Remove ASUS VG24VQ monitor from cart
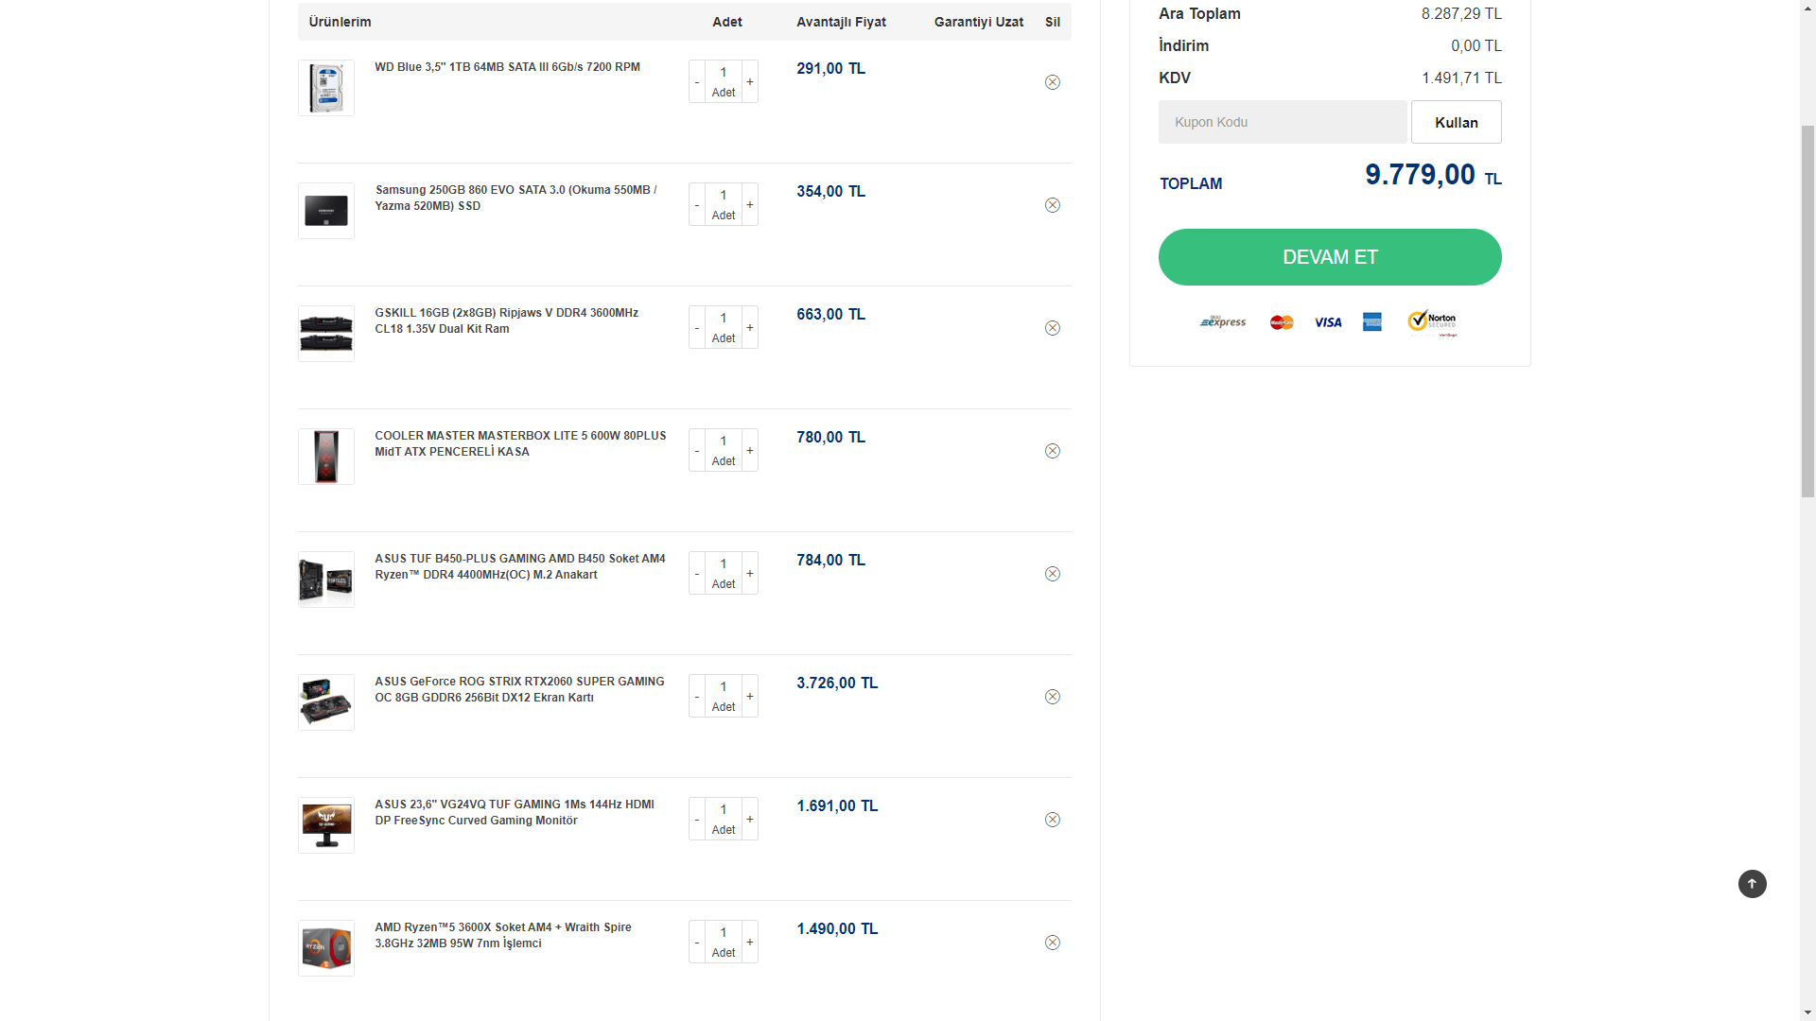The image size is (1816, 1021). click(x=1052, y=820)
